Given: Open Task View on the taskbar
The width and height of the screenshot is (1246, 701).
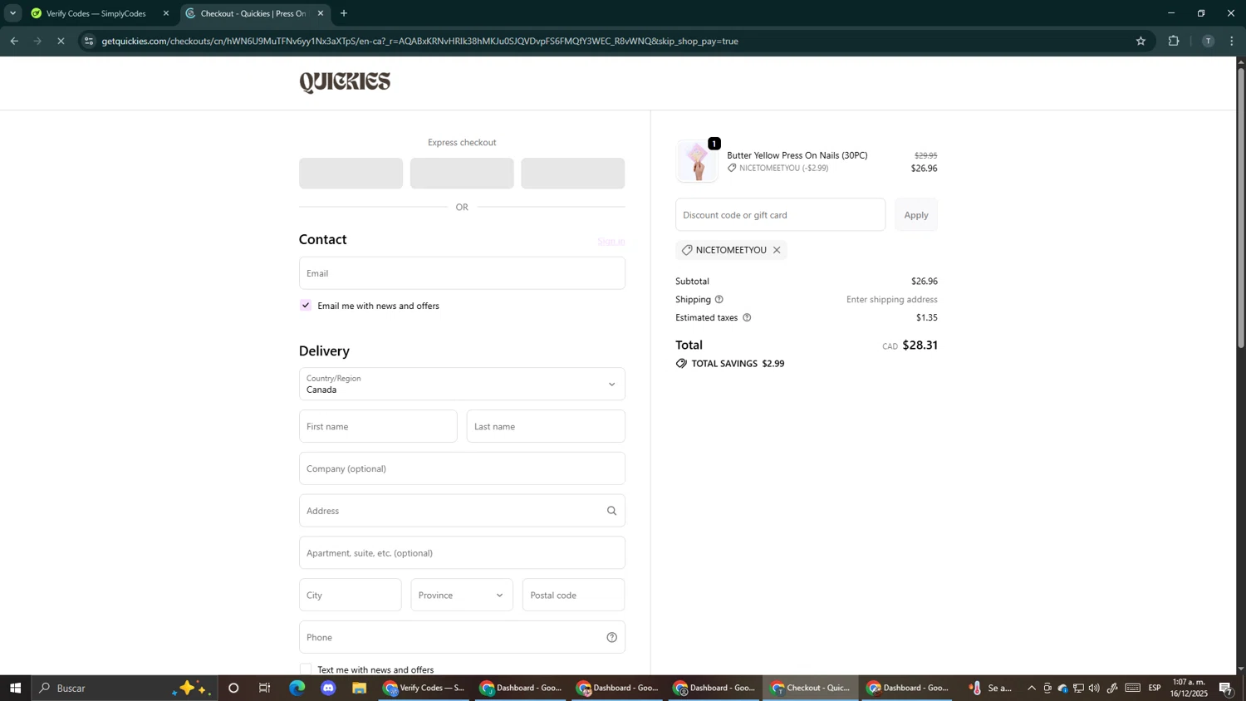Looking at the screenshot, I should 265,688.
